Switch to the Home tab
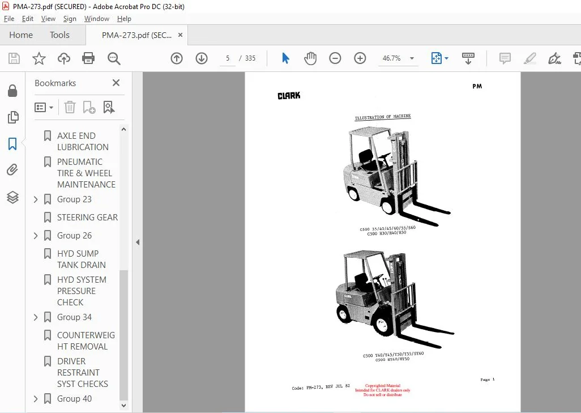Image resolution: width=581 pixels, height=413 pixels. click(21, 35)
